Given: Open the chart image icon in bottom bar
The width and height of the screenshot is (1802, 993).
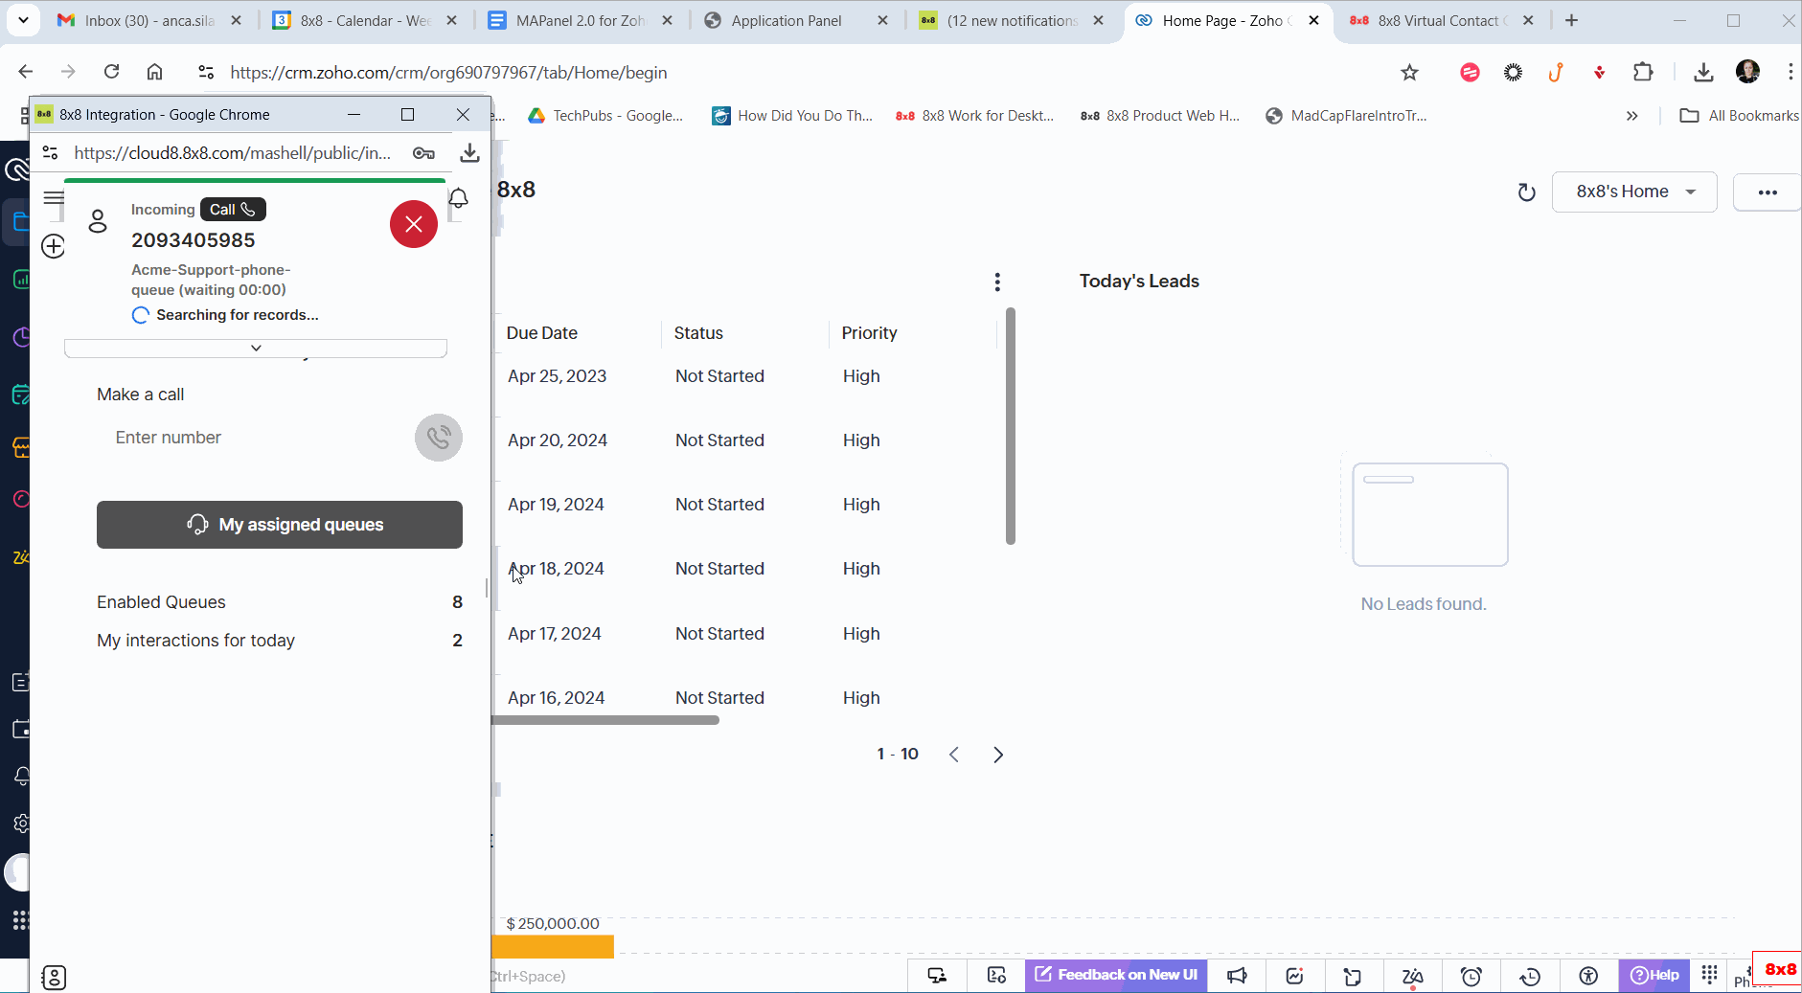Looking at the screenshot, I should tap(1295, 976).
